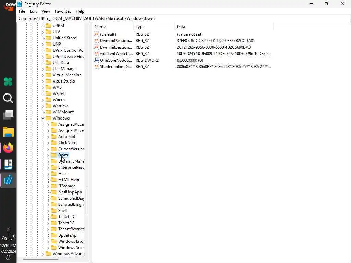Open the notifications bell icon
Screen dimensions: 351x263
tap(8, 258)
